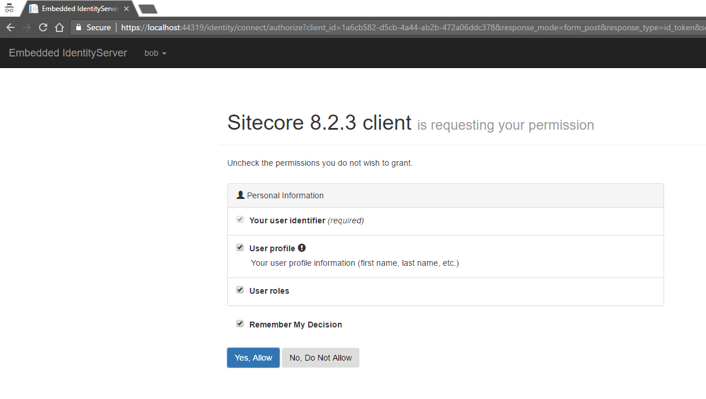Viewport: 706px width, 399px height.
Task: Click the Sitecore 8.2.3 client heading
Action: 319,123
